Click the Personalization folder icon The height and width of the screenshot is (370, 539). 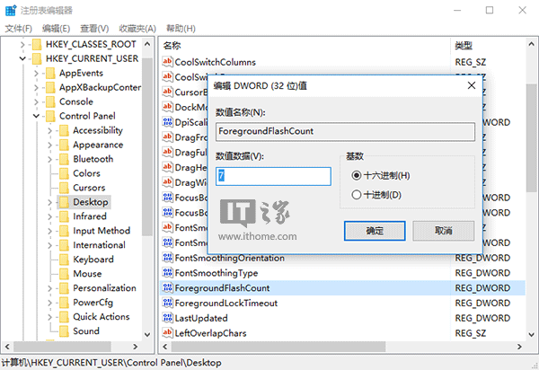[63, 288]
